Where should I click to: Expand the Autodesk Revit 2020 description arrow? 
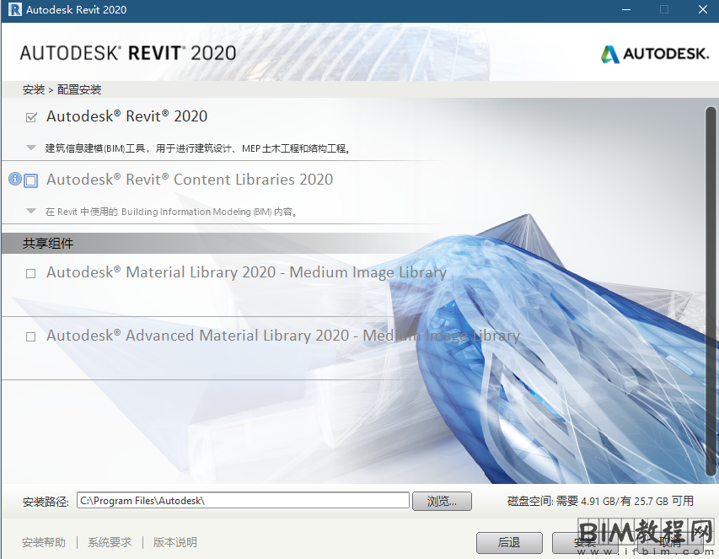pos(31,148)
